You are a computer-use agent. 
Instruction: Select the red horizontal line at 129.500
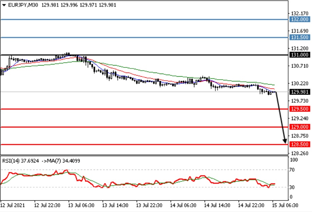click(x=144, y=109)
